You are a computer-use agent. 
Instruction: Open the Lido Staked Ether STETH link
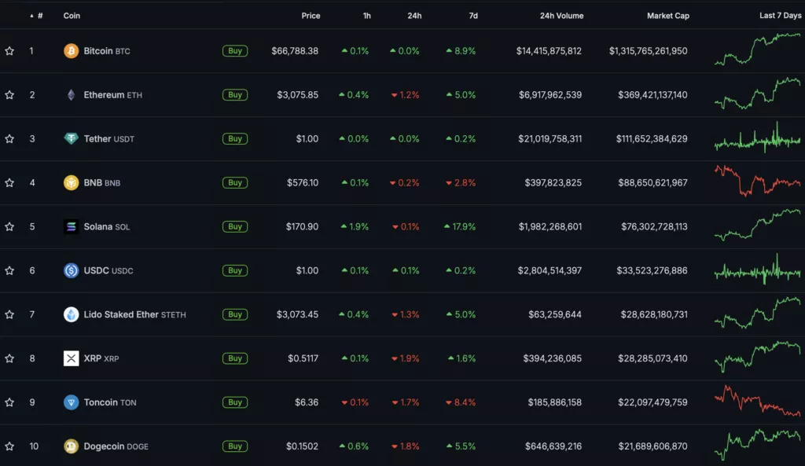pos(135,314)
